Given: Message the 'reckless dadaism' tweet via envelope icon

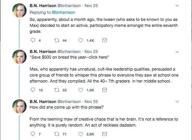Looking at the screenshot, I should [x=105, y=134].
